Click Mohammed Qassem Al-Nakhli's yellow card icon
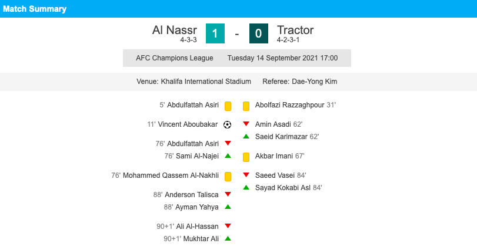477x250 pixels. (x=228, y=175)
